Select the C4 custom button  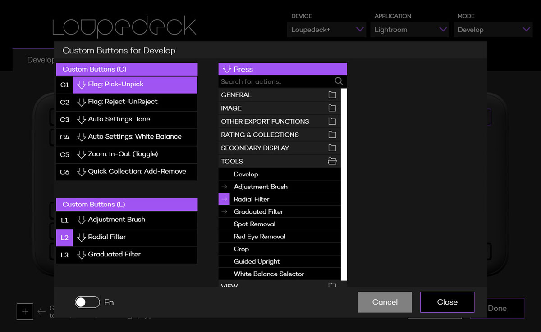[64, 137]
